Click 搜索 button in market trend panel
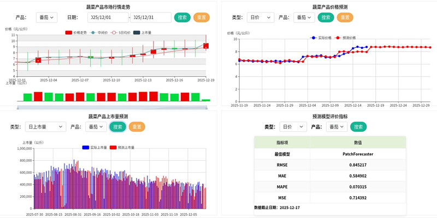 (182, 17)
